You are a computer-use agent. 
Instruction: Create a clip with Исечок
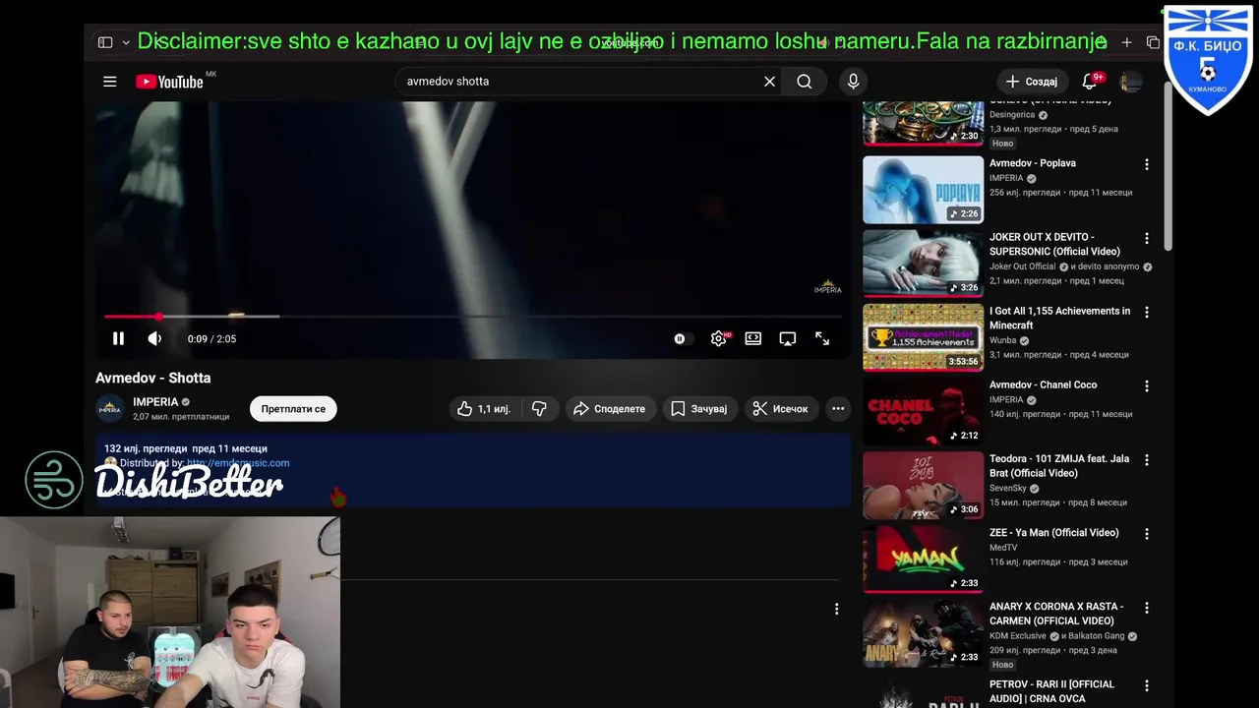coord(781,409)
